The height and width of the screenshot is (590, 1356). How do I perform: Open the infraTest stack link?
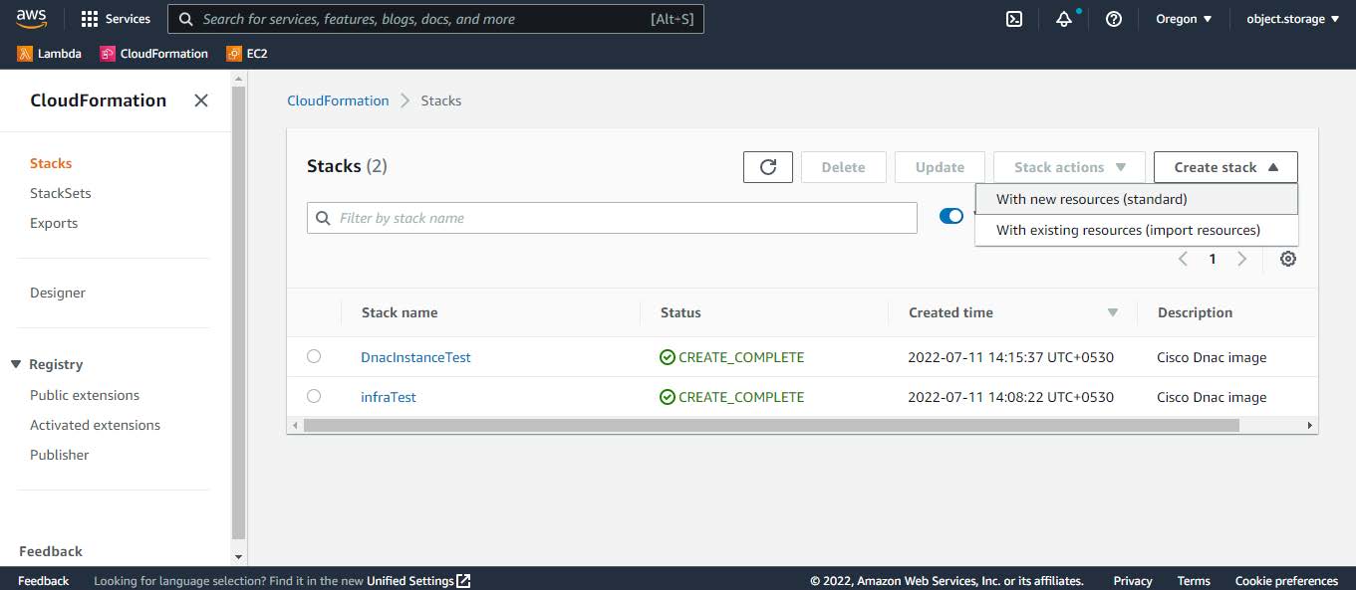click(389, 397)
